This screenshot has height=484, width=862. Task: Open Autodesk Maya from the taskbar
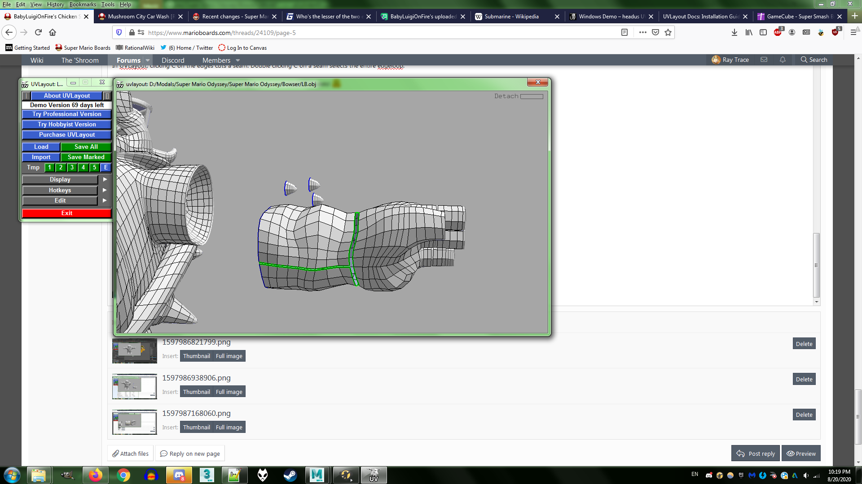317,475
